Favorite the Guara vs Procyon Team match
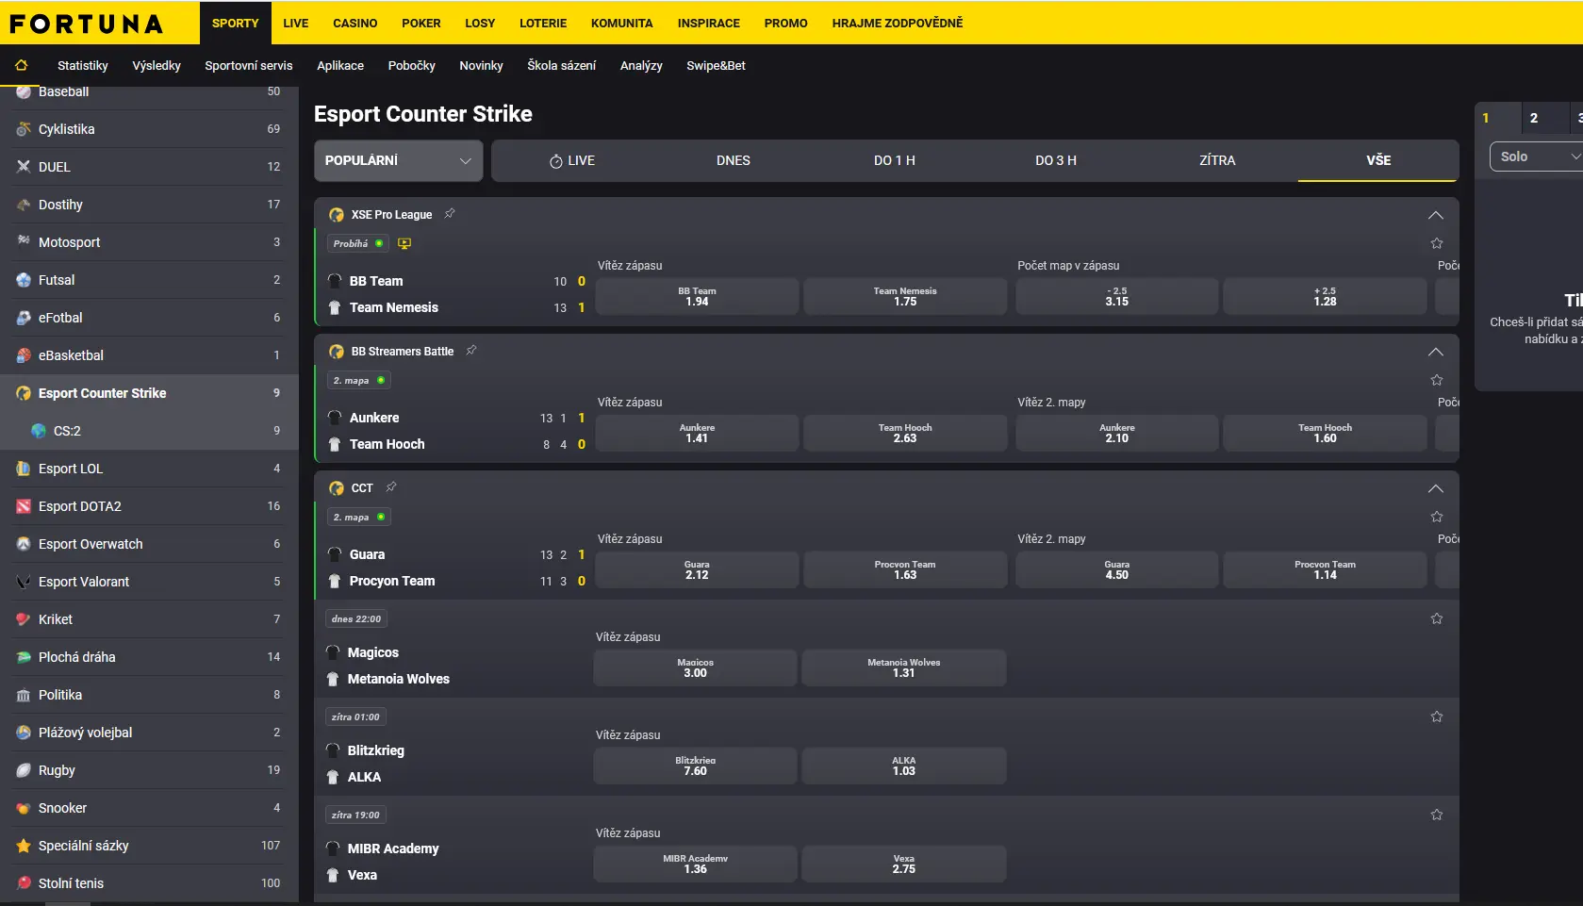Image resolution: width=1583 pixels, height=906 pixels. tap(1437, 517)
